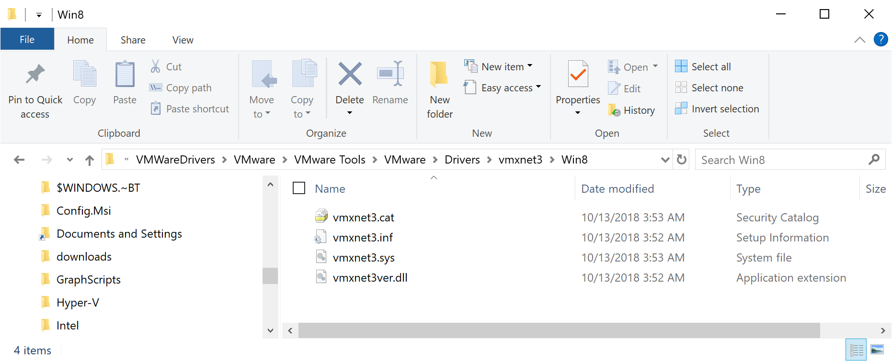Switch to the View tab
892x361 pixels.
[x=183, y=40]
